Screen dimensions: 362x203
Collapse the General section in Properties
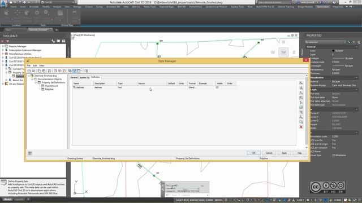(x=356, y=47)
